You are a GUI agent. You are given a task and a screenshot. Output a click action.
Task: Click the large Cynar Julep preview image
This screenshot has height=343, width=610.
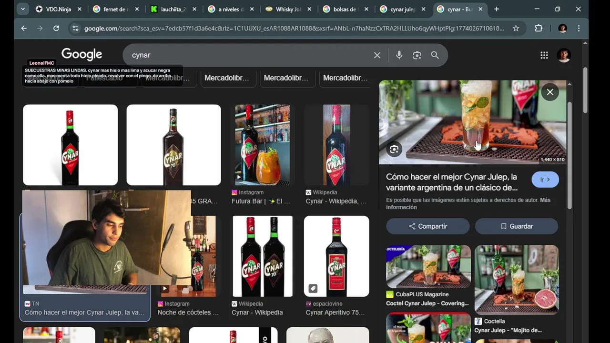coord(472,122)
